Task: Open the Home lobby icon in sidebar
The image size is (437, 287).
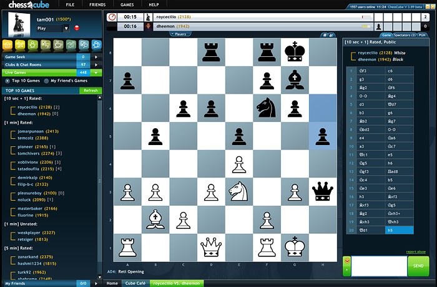Action: tap(7, 45)
